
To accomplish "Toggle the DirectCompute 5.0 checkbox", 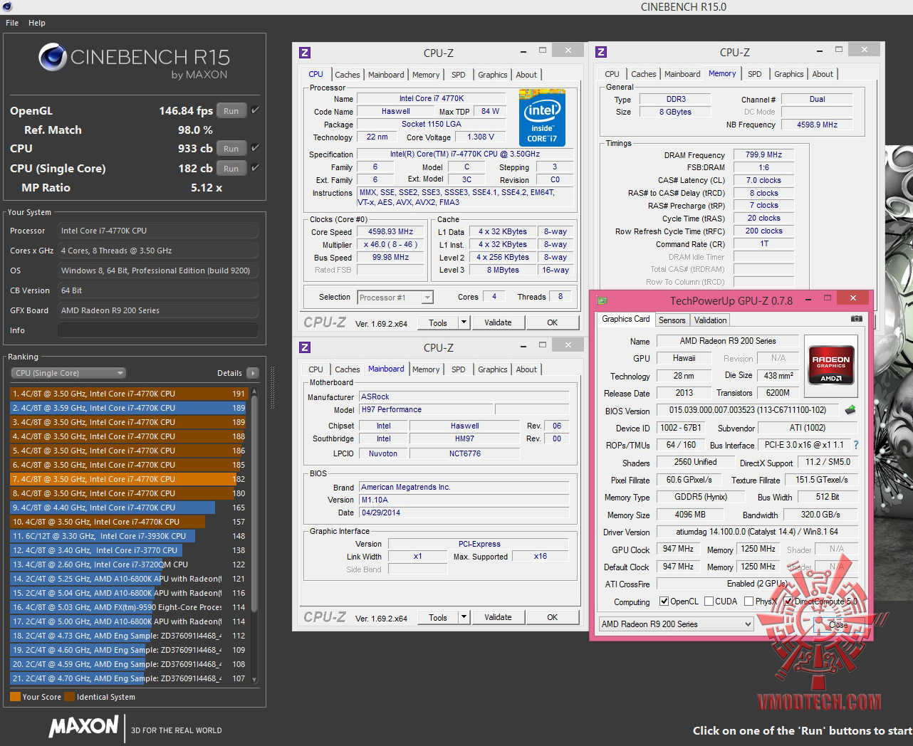I will [x=788, y=601].
